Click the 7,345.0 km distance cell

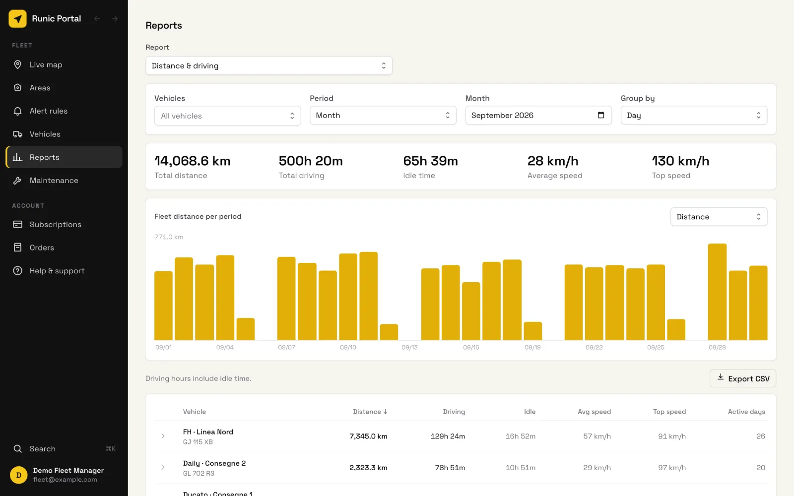[368, 436]
